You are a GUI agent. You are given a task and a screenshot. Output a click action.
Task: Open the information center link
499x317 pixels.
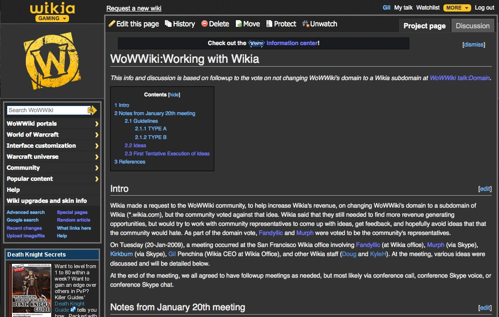click(x=292, y=43)
